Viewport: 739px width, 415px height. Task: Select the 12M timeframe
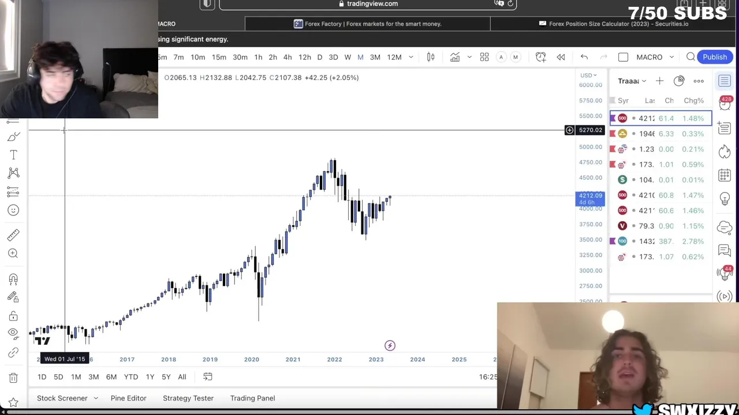tap(394, 57)
